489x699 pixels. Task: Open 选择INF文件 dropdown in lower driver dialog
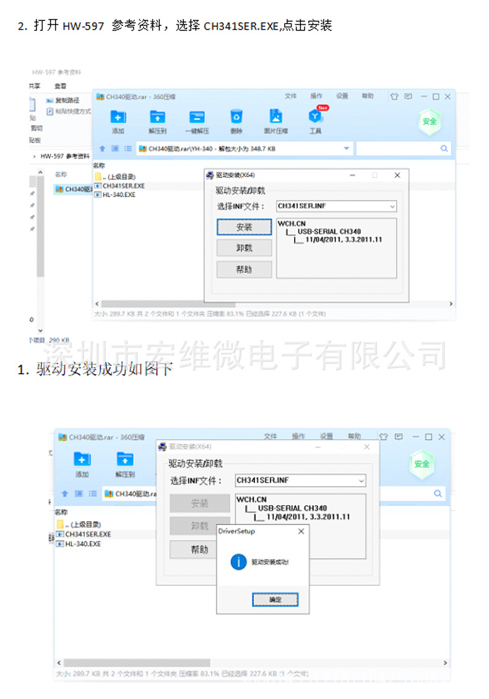pos(361,481)
